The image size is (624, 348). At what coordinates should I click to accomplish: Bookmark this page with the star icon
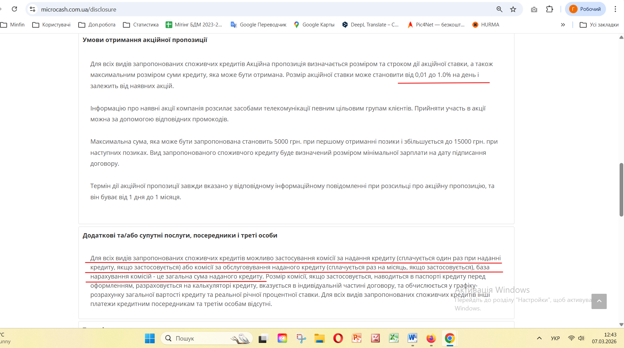[513, 9]
